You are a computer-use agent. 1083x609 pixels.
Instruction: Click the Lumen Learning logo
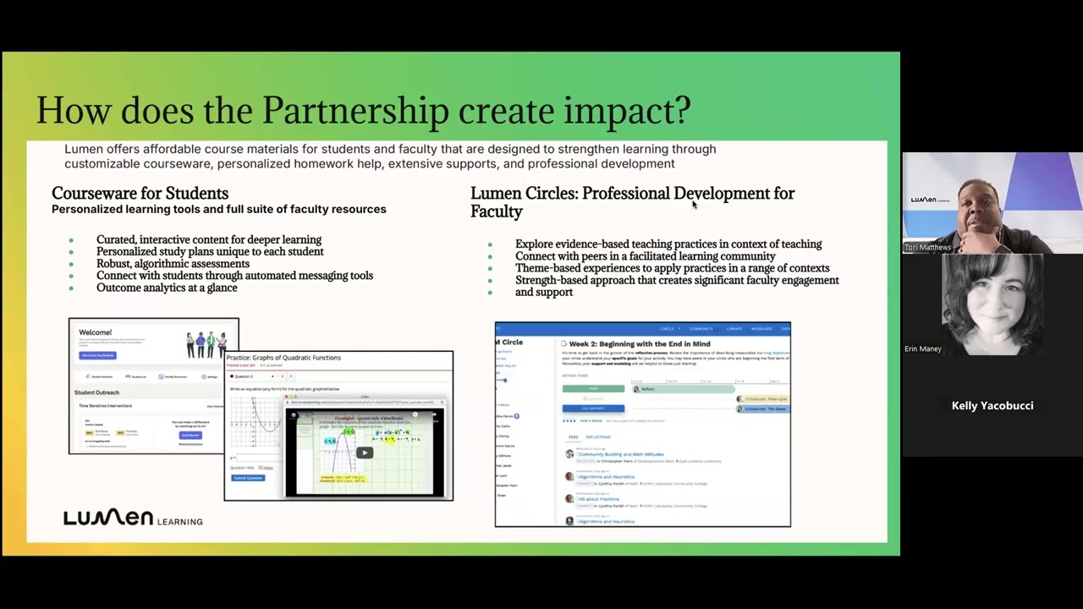coord(133,518)
